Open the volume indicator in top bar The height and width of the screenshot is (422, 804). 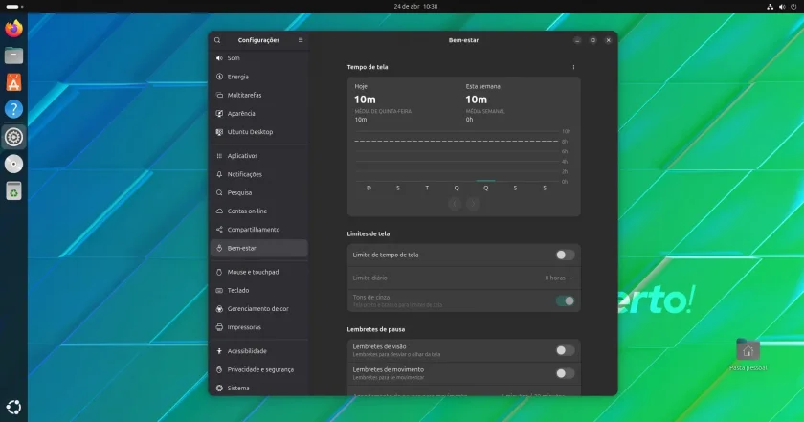coord(782,7)
